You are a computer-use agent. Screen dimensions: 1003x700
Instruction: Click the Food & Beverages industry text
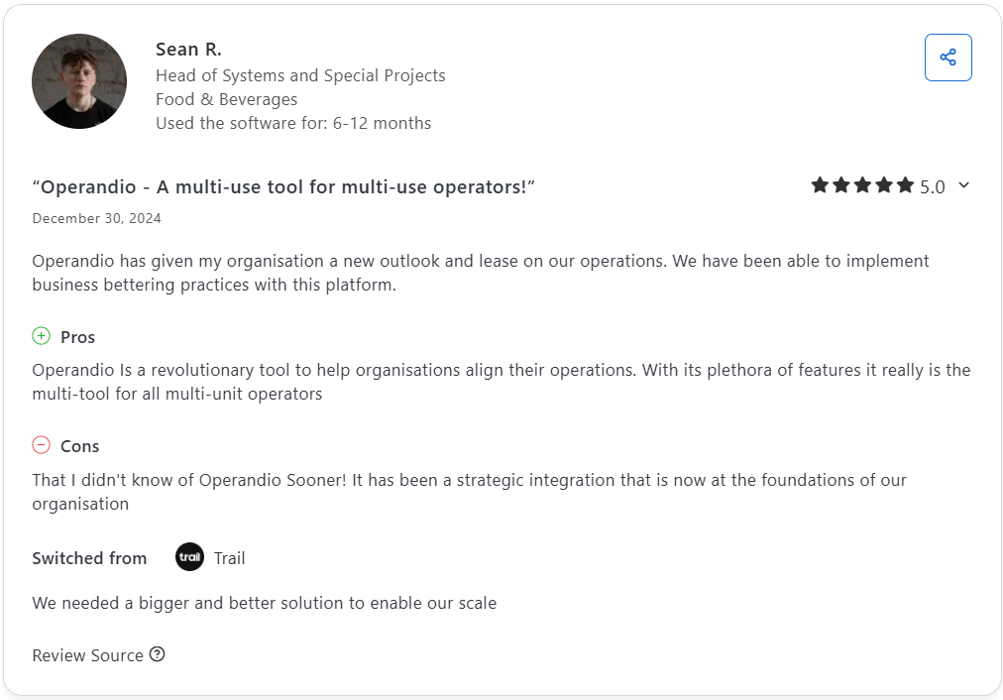pos(226,99)
